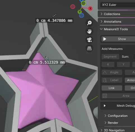Click the red X axis gizmo ball

[x=90, y=8]
